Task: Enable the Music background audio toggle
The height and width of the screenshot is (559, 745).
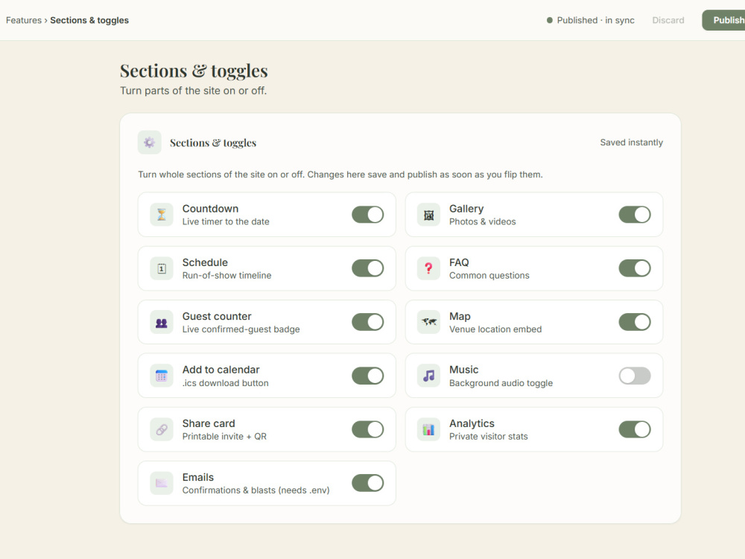Action: [x=635, y=376]
